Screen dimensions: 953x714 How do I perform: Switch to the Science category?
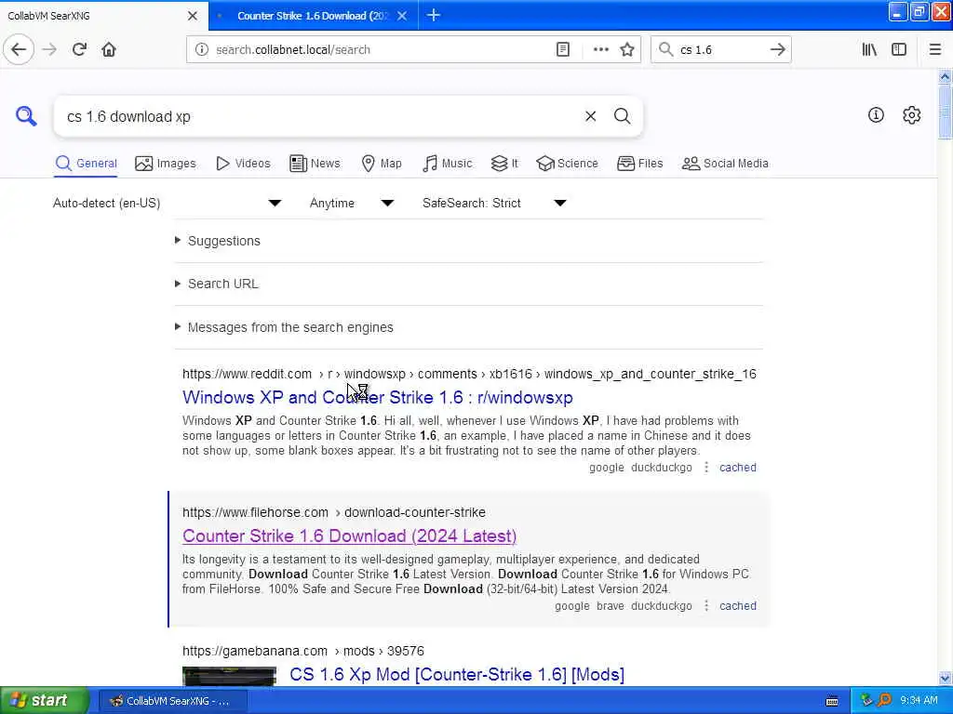(567, 164)
